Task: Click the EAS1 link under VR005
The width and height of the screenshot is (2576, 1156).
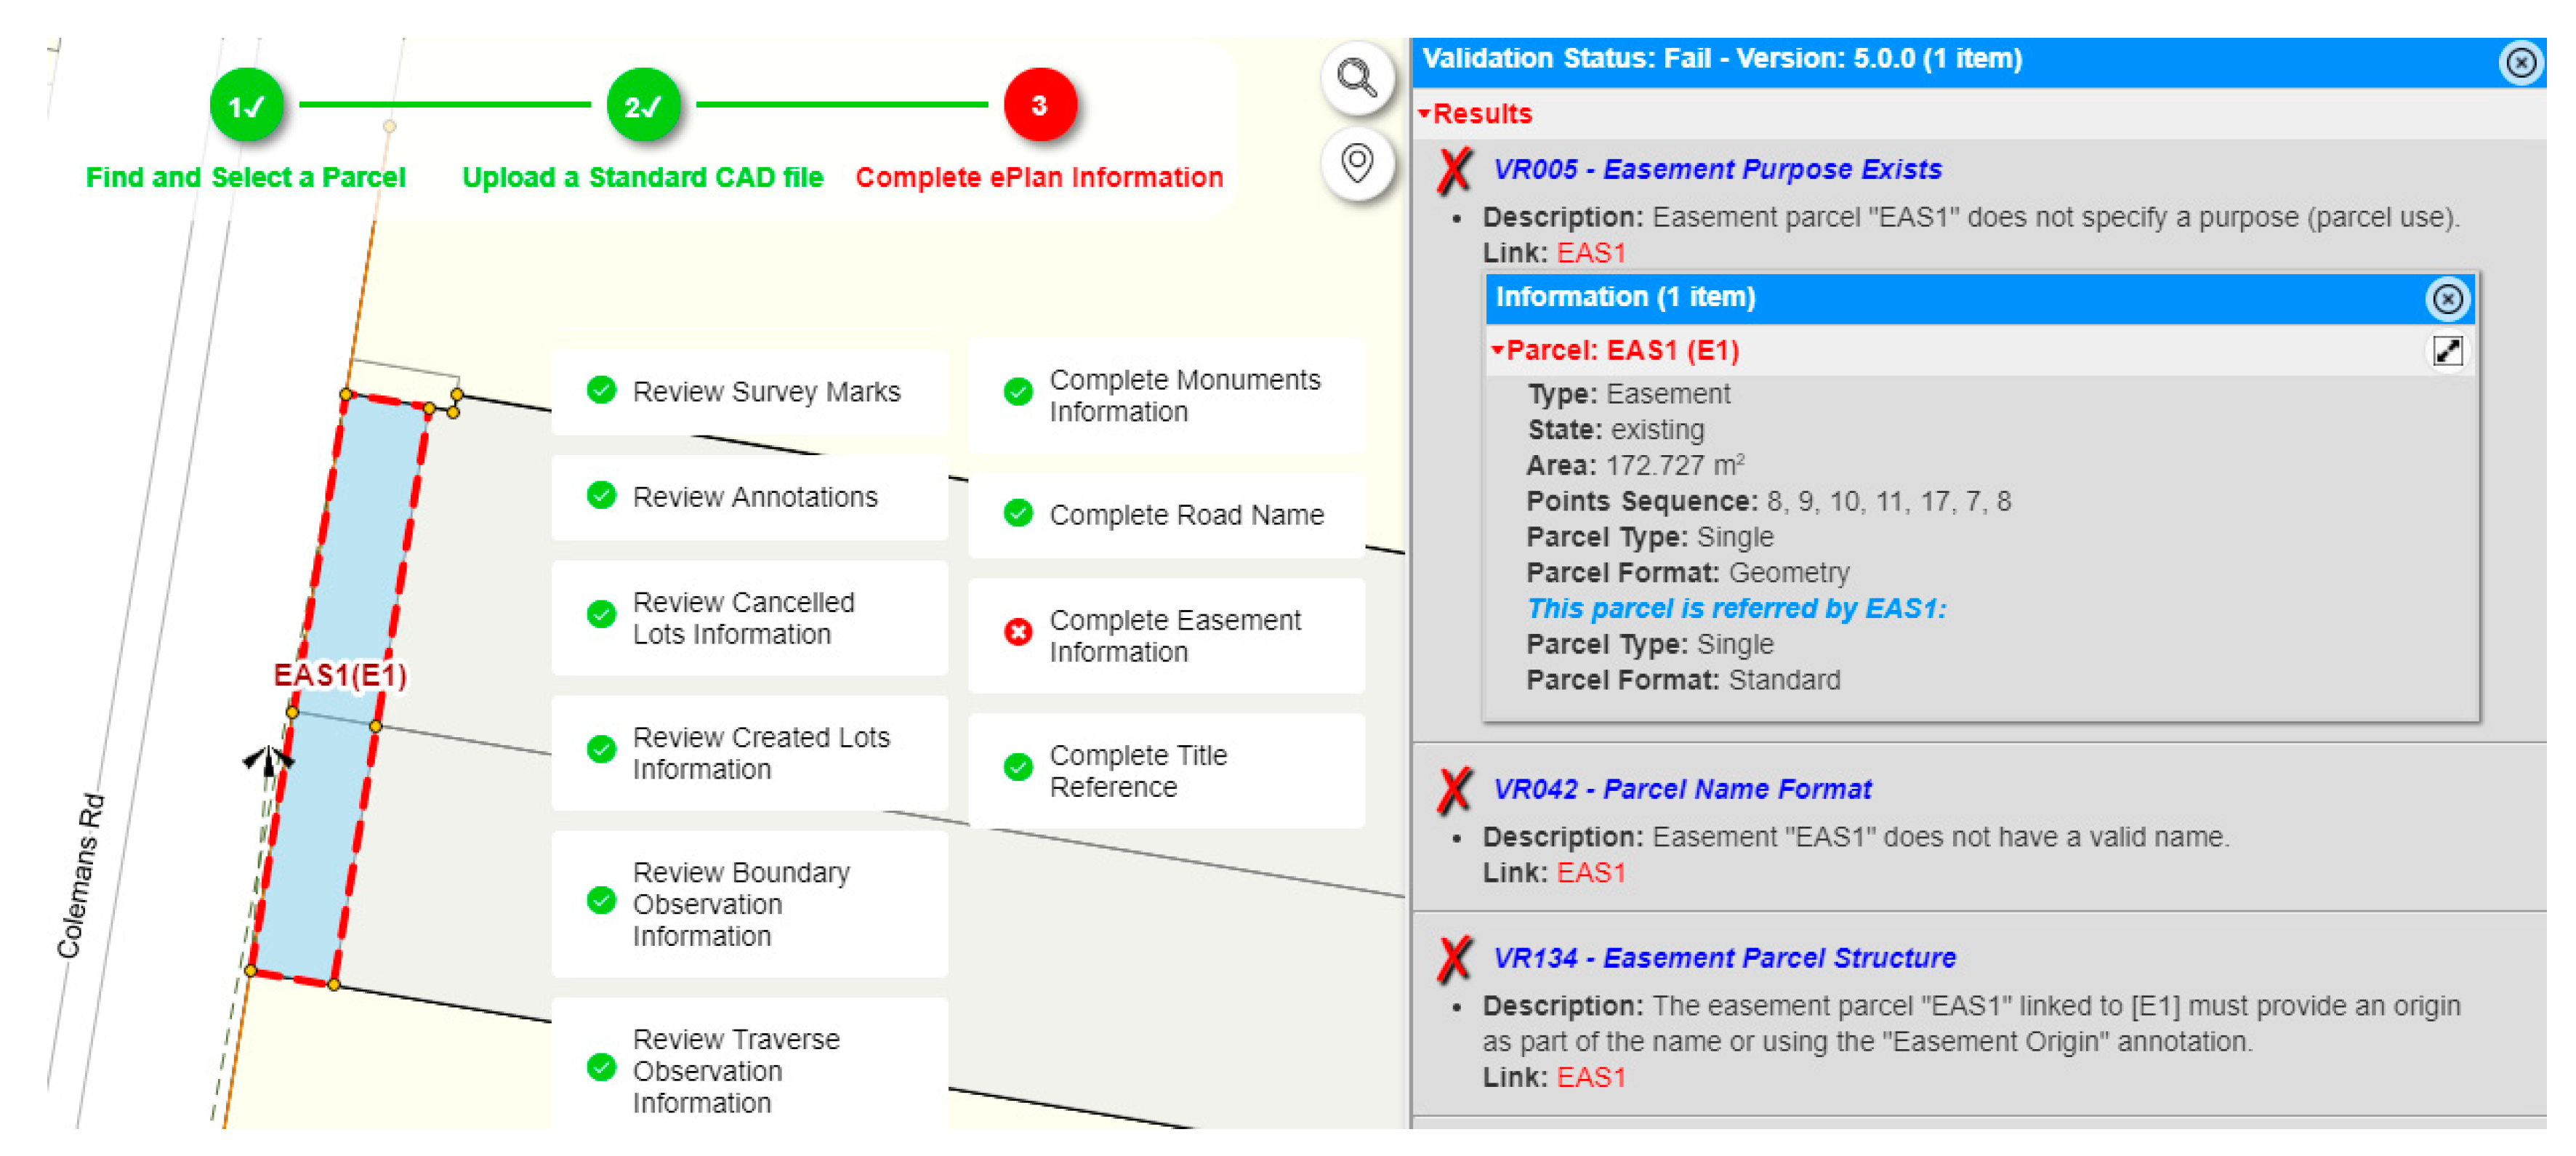Action: 1590,254
